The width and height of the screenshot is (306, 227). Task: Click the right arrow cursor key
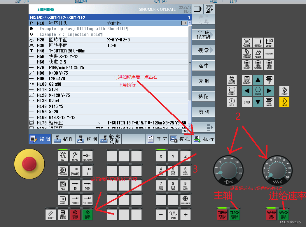pyautogui.click(x=269, y=91)
